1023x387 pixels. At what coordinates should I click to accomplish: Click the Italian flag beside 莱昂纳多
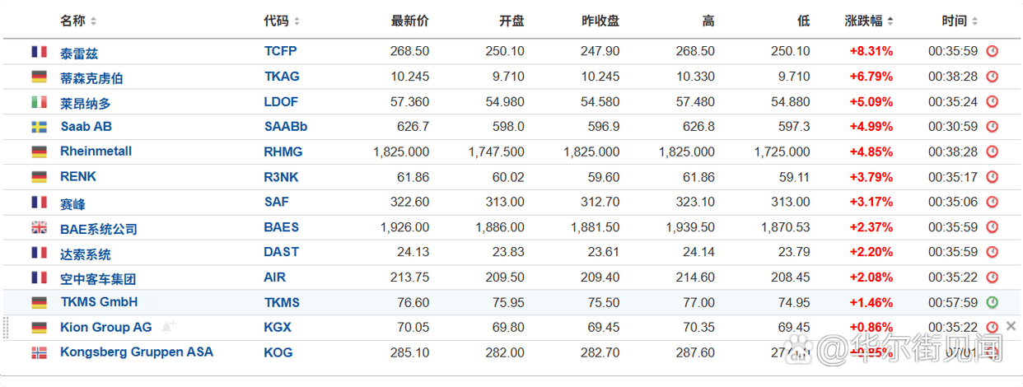coord(39,102)
